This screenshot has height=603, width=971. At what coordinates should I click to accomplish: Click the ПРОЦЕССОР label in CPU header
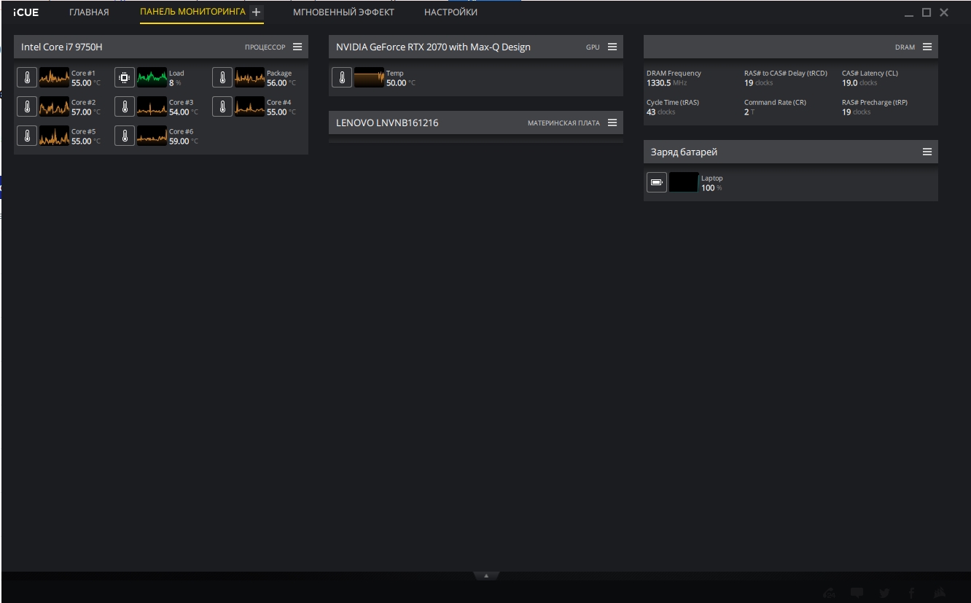(x=265, y=47)
